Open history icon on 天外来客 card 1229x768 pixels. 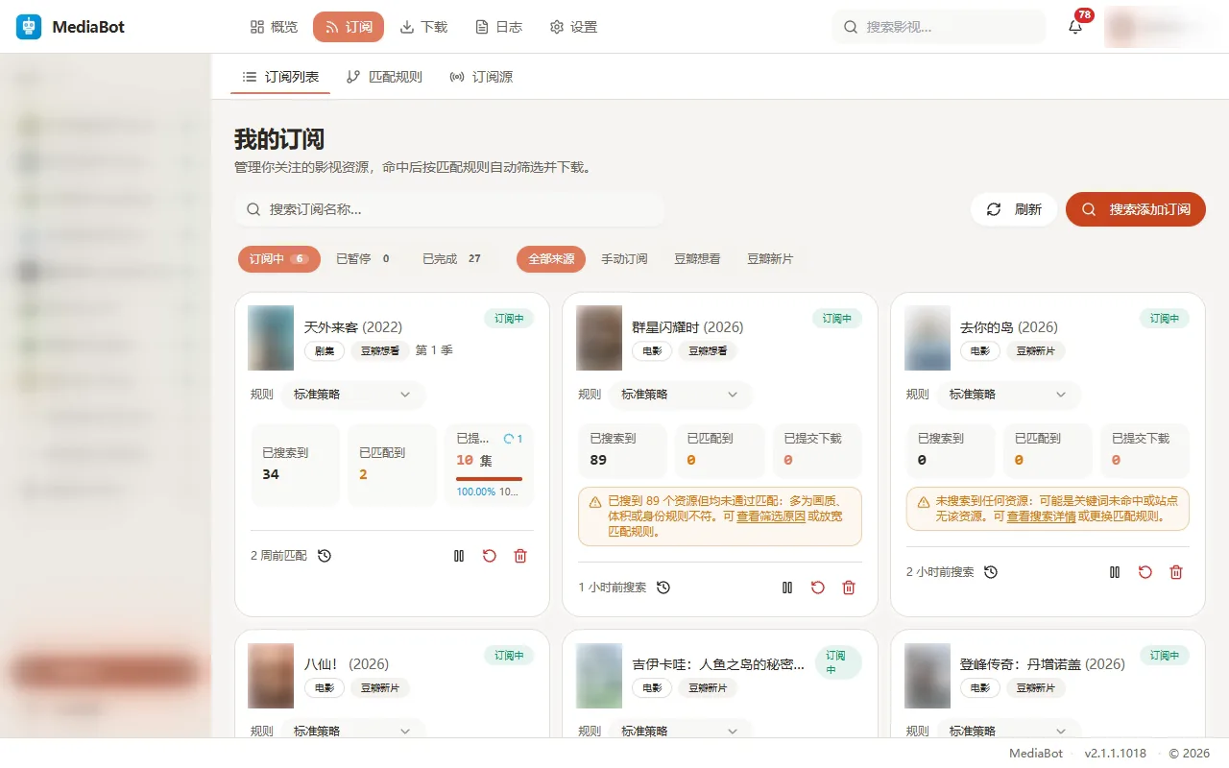pos(325,556)
